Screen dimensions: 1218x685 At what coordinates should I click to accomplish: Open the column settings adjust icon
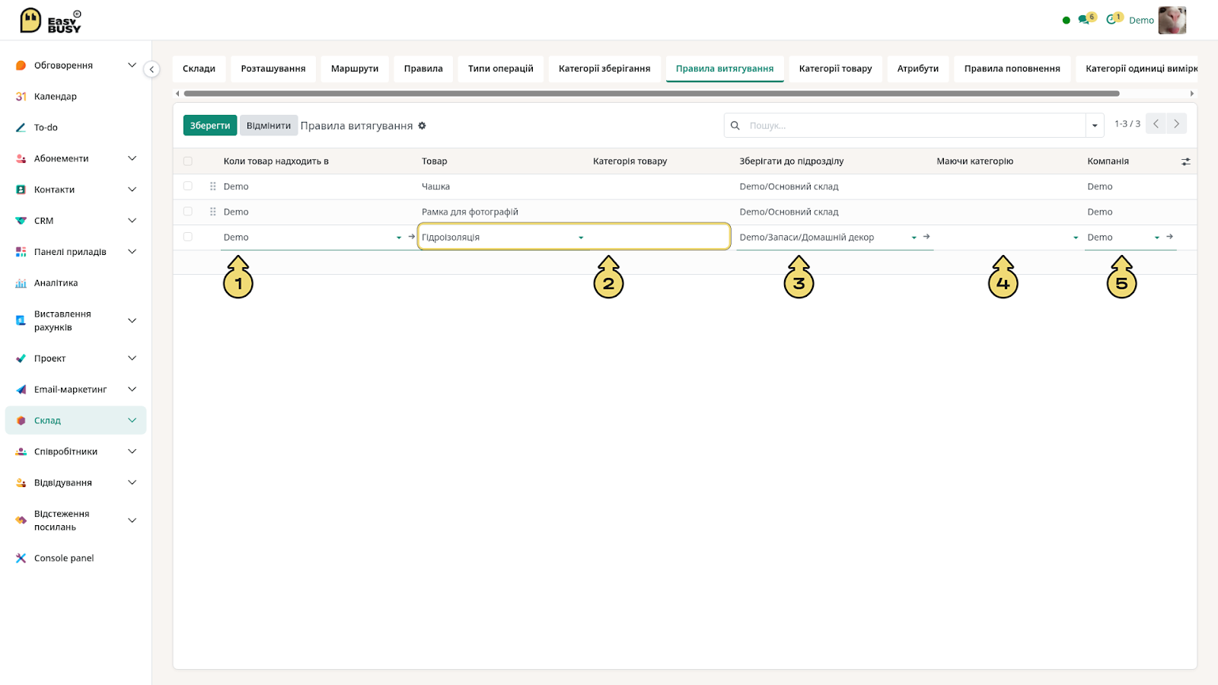tap(1185, 161)
